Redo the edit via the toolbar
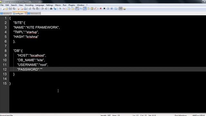The width and height of the screenshot is (206, 116). pos(46,9)
